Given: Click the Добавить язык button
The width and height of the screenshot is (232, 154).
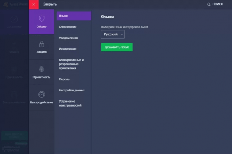Looking at the screenshot, I should pyautogui.click(x=117, y=47).
